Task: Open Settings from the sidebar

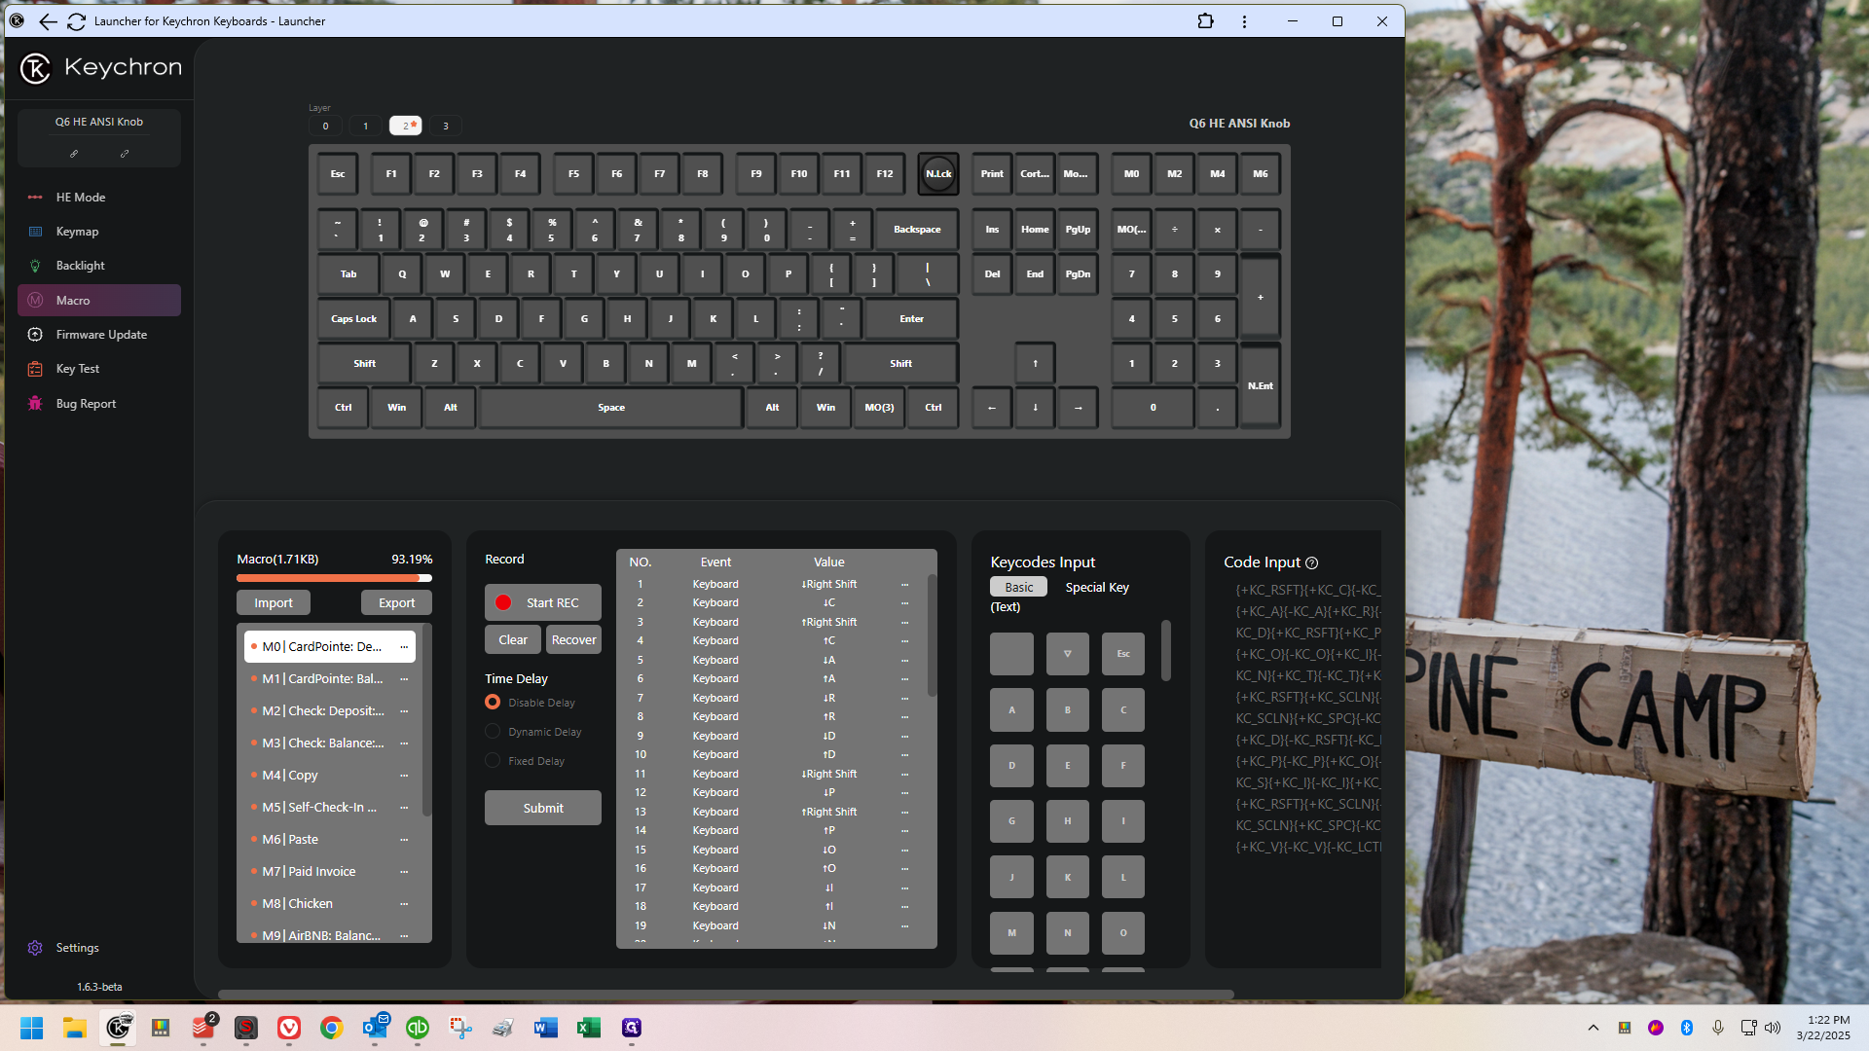Action: tap(77, 948)
